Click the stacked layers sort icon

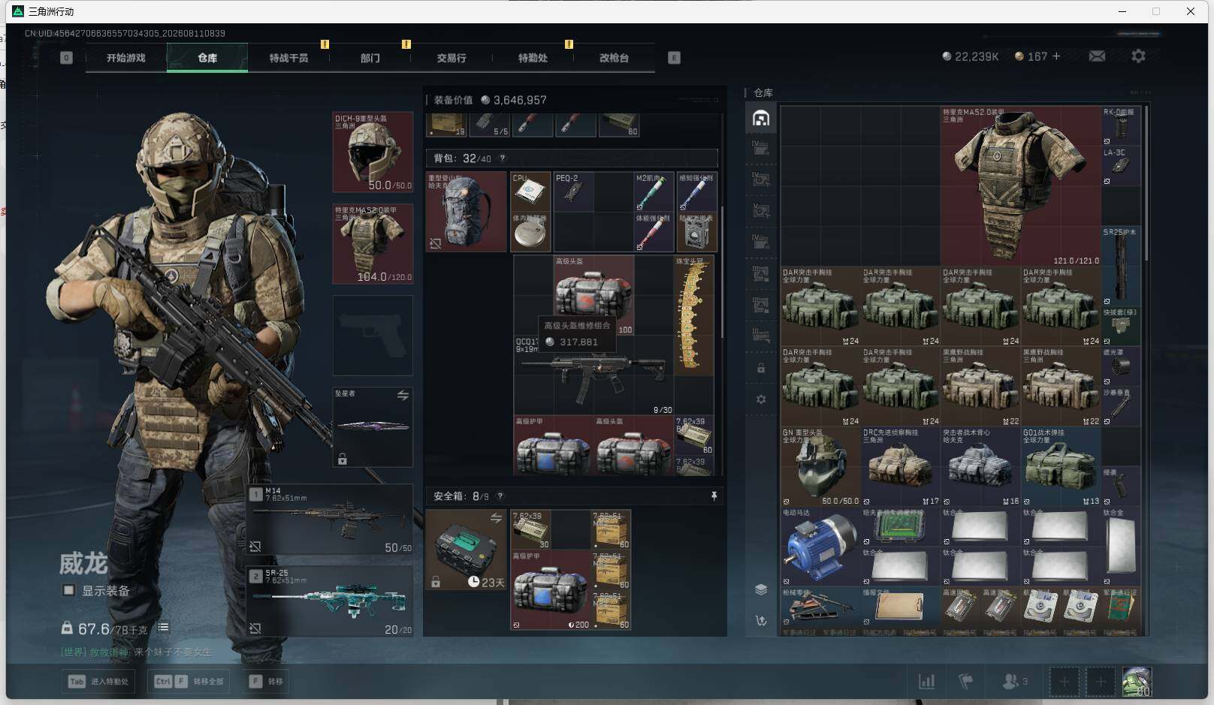coord(761,589)
